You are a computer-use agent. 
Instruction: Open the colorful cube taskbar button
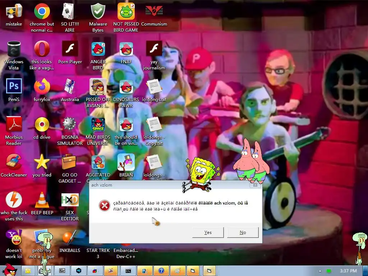pos(95,271)
